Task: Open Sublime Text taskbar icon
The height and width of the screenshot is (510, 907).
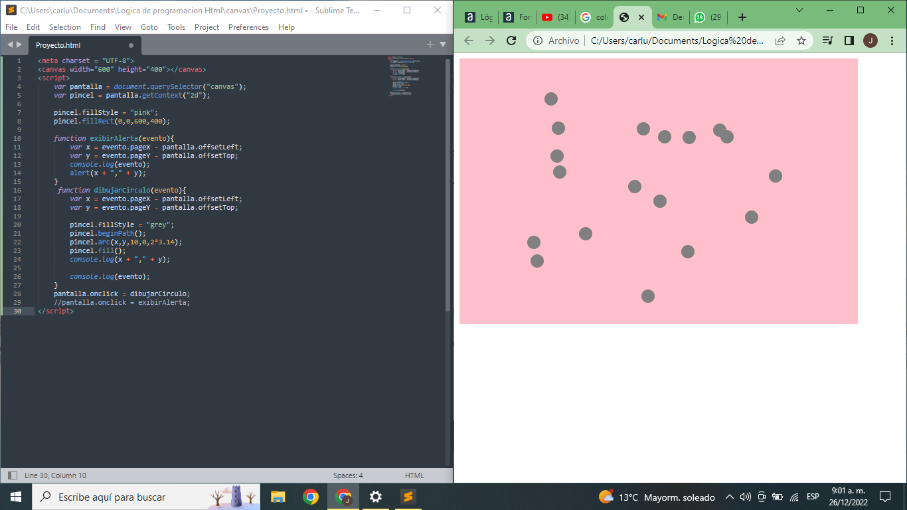Action: tap(408, 497)
